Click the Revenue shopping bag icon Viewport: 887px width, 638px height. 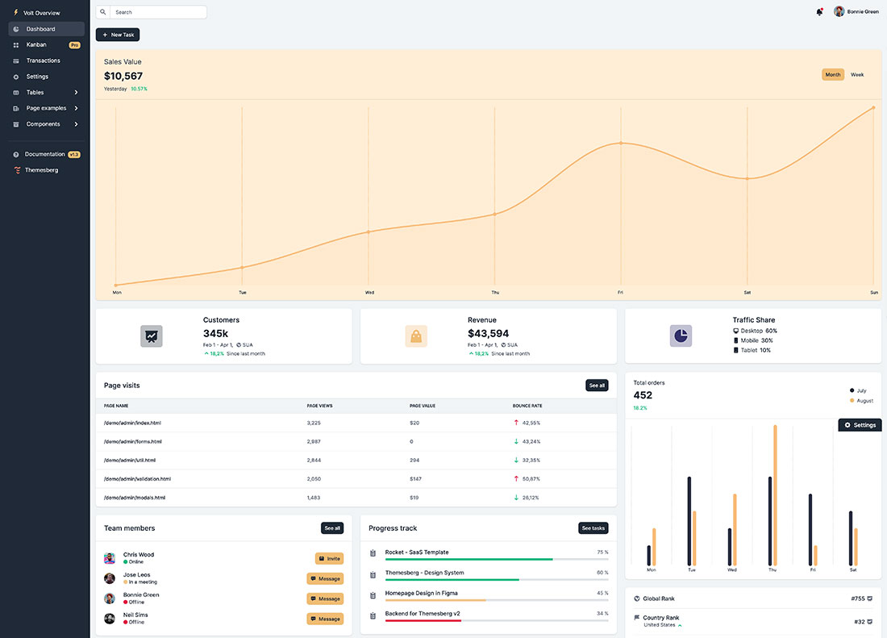click(416, 336)
